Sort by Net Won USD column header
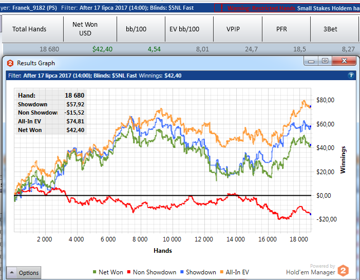This screenshot has height=280, width=360. coord(90,29)
